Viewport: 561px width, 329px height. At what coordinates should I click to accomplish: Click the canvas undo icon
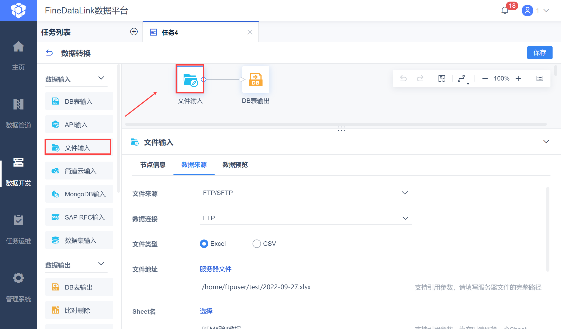pos(403,78)
